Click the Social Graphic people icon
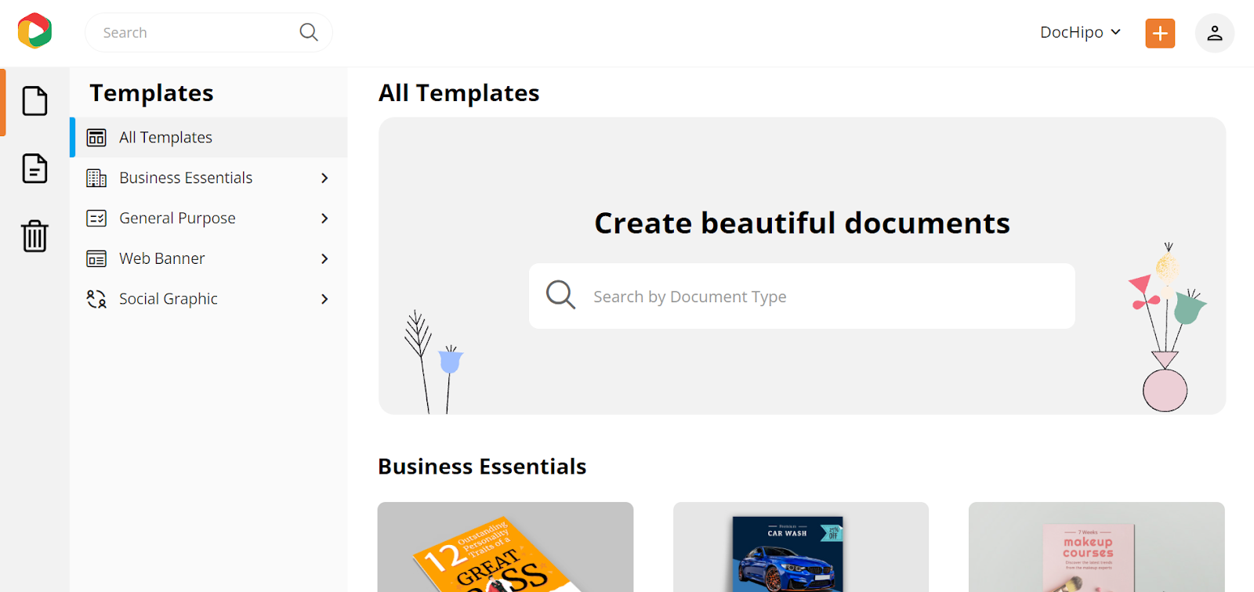 [96, 299]
